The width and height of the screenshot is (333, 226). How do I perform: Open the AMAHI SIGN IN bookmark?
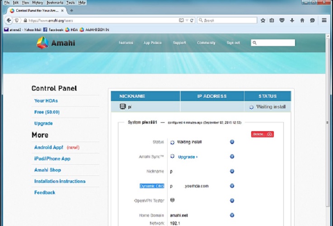[x=94, y=30]
